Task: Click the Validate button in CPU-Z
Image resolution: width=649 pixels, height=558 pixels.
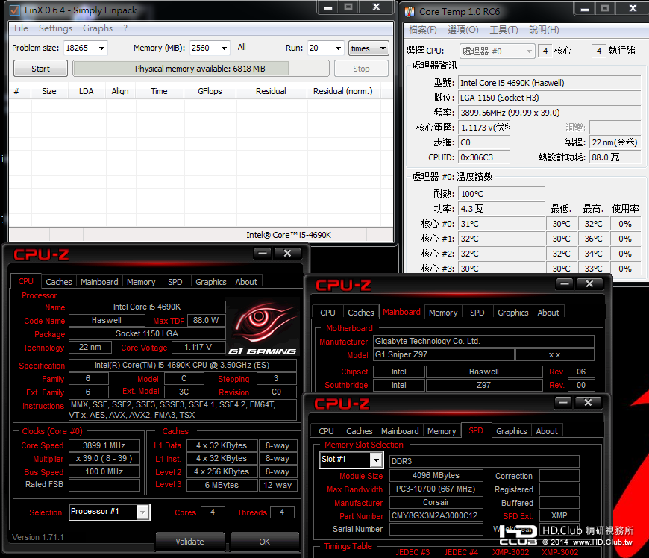Action: (x=190, y=542)
